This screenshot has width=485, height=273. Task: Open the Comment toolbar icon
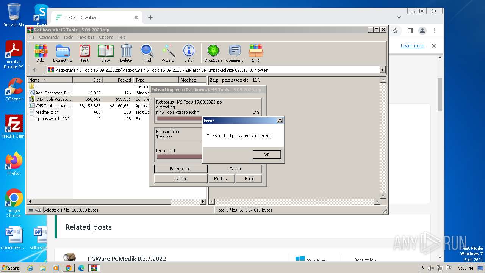pyautogui.click(x=235, y=53)
